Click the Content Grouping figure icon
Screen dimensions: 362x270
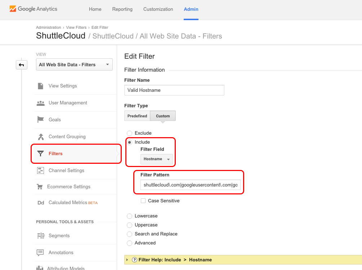pos(41,136)
